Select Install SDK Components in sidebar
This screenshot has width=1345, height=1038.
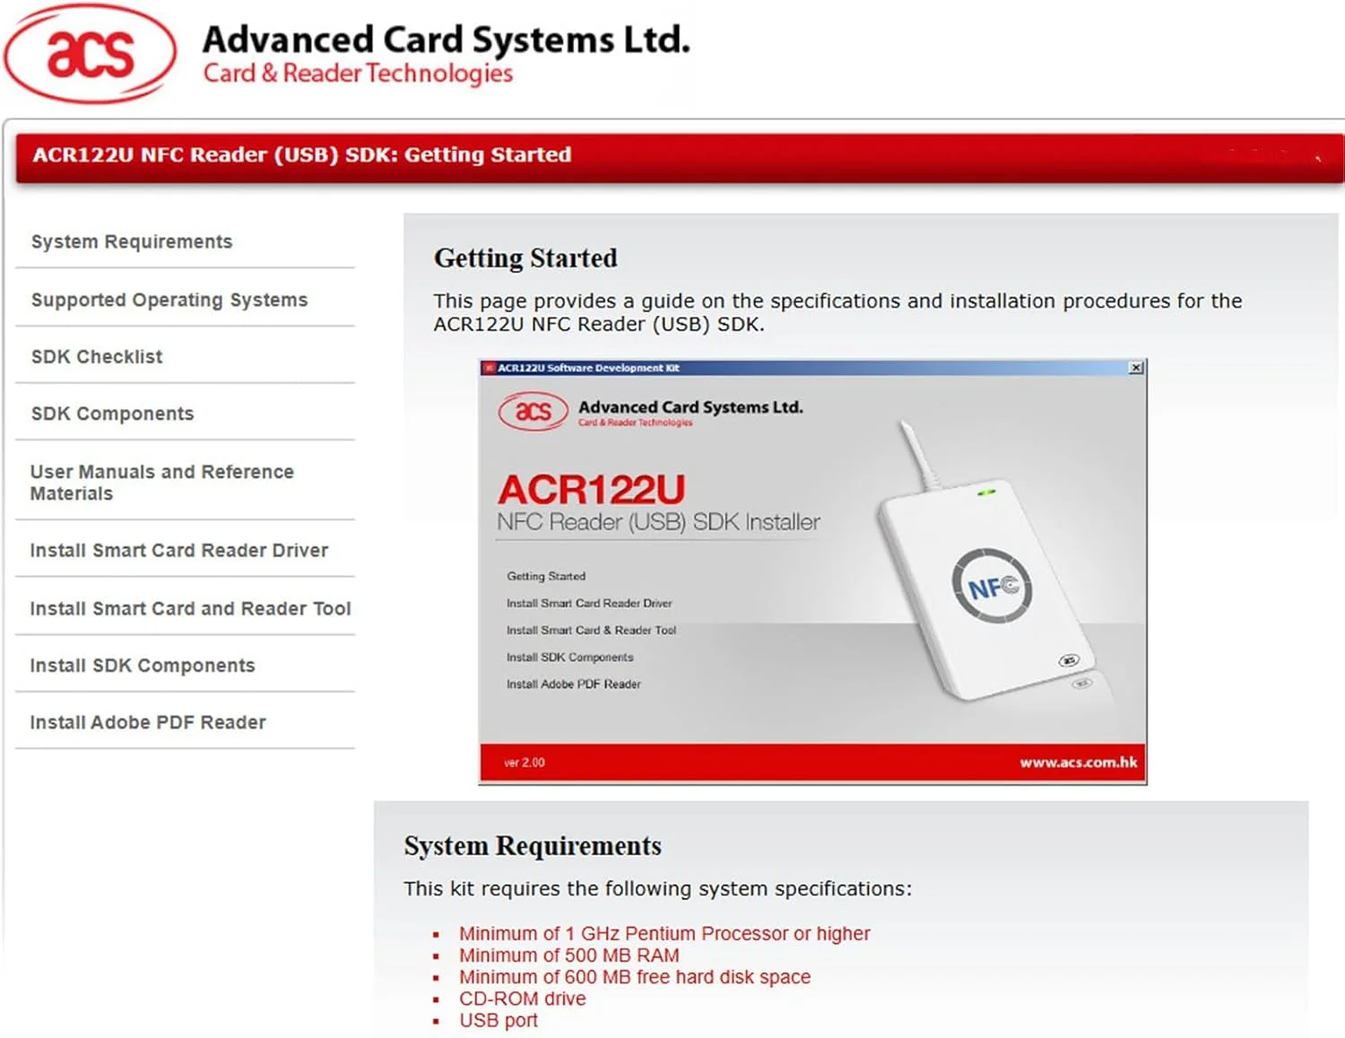pyautogui.click(x=142, y=665)
